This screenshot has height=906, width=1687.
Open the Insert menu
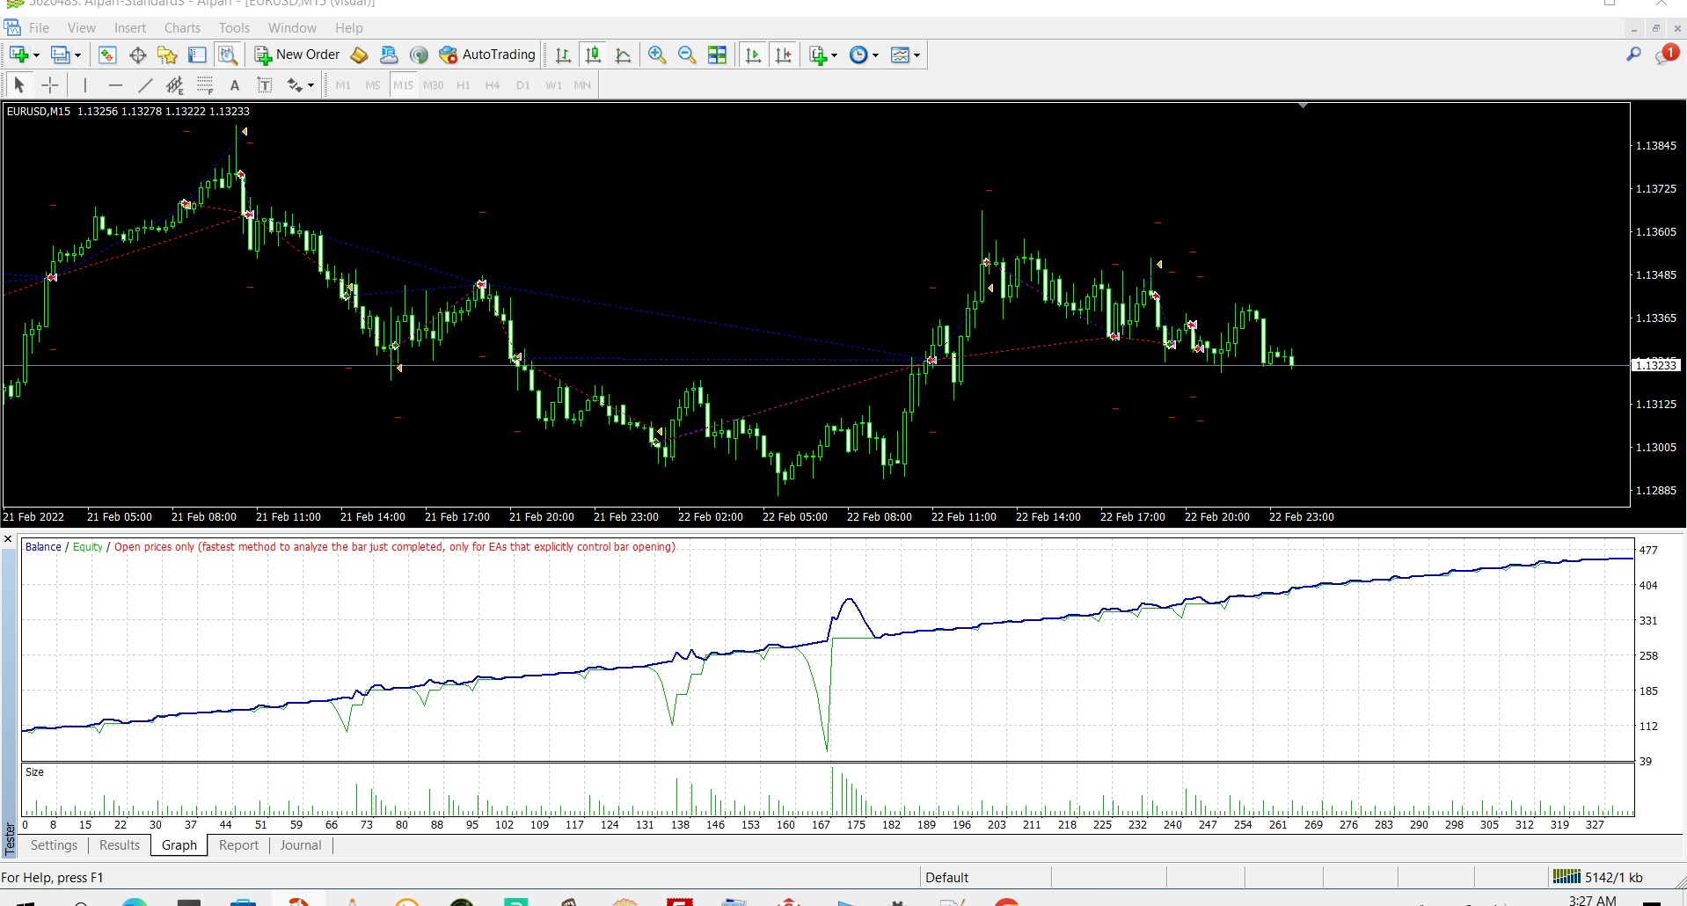[x=130, y=28]
